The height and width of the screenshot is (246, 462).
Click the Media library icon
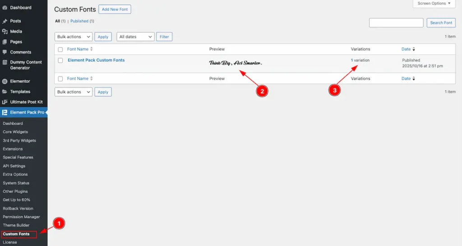[x=5, y=32]
